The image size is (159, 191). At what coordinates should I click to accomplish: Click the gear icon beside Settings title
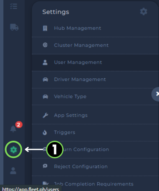[144, 12]
